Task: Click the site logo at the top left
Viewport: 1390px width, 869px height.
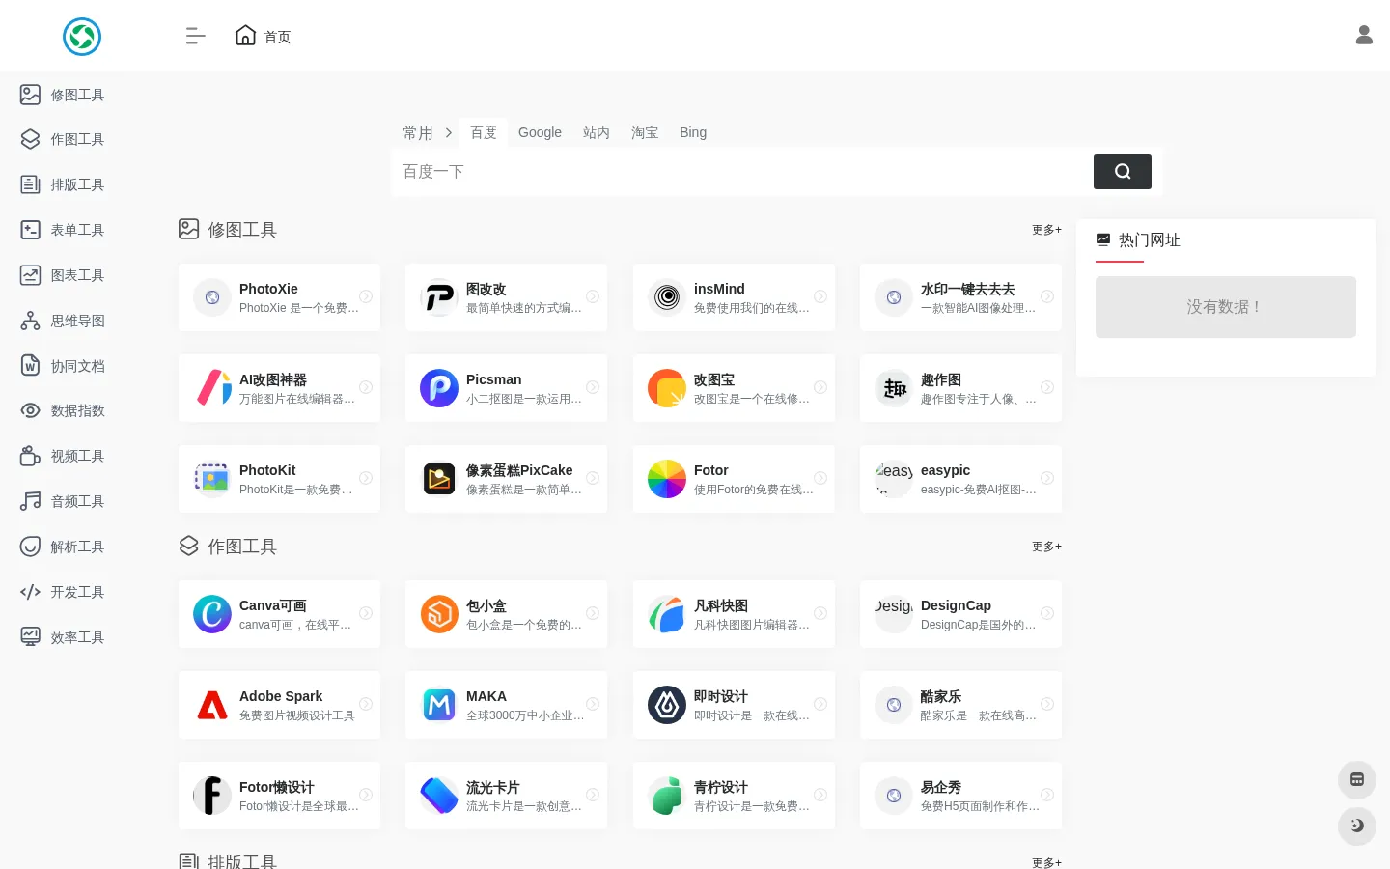Action: [x=82, y=37]
